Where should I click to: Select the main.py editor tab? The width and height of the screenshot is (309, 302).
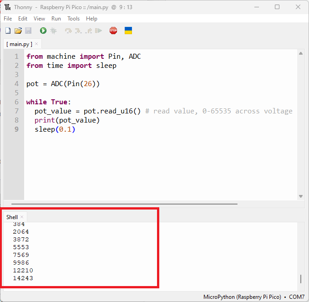click(19, 44)
